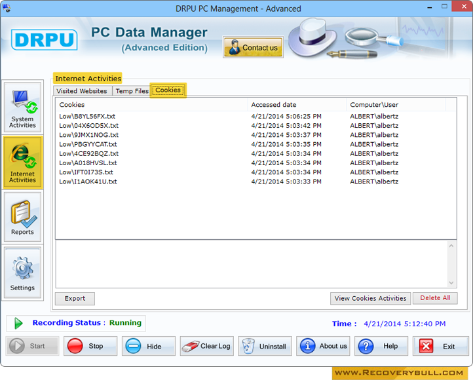Click accessed date 4/21/2014 5:03:42 PM
Image resolution: width=473 pixels, height=380 pixels.
click(x=286, y=125)
